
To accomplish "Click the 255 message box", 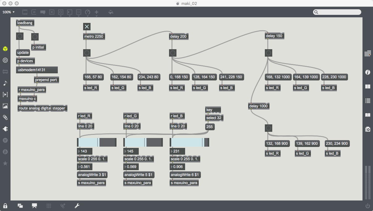I will (x=210, y=127).
